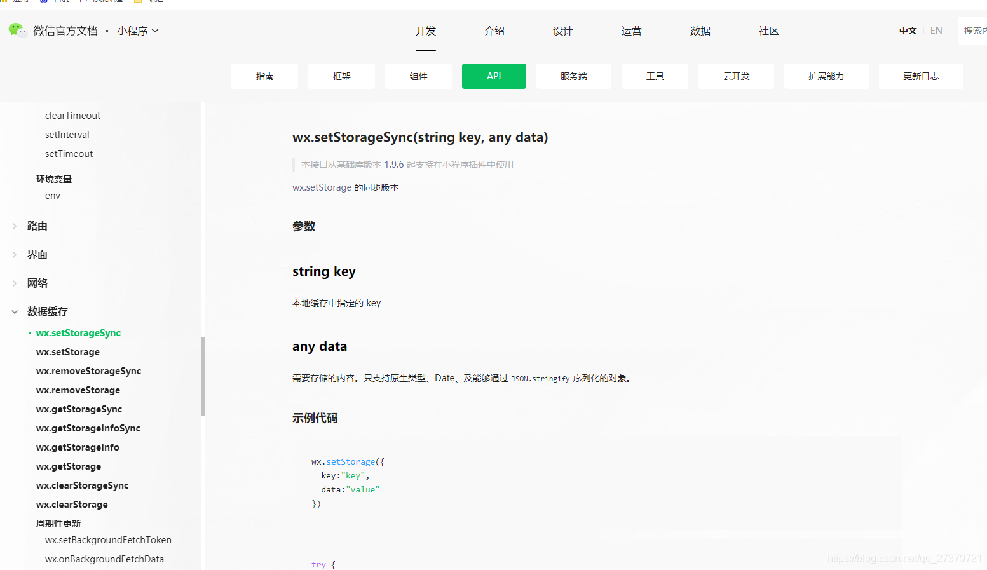Click the 'any data' heading
The width and height of the screenshot is (987, 570).
click(320, 346)
